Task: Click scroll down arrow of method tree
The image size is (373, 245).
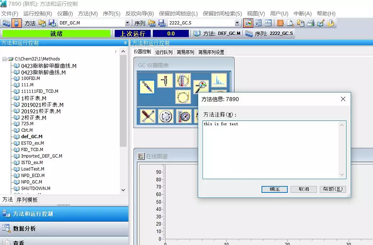Action: point(123,190)
